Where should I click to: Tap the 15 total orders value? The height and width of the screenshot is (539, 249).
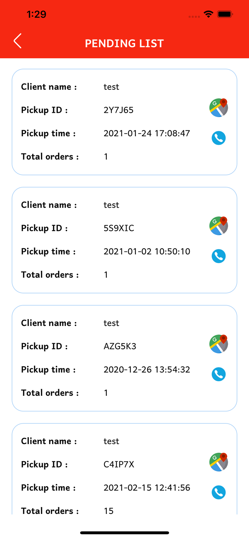(x=109, y=511)
